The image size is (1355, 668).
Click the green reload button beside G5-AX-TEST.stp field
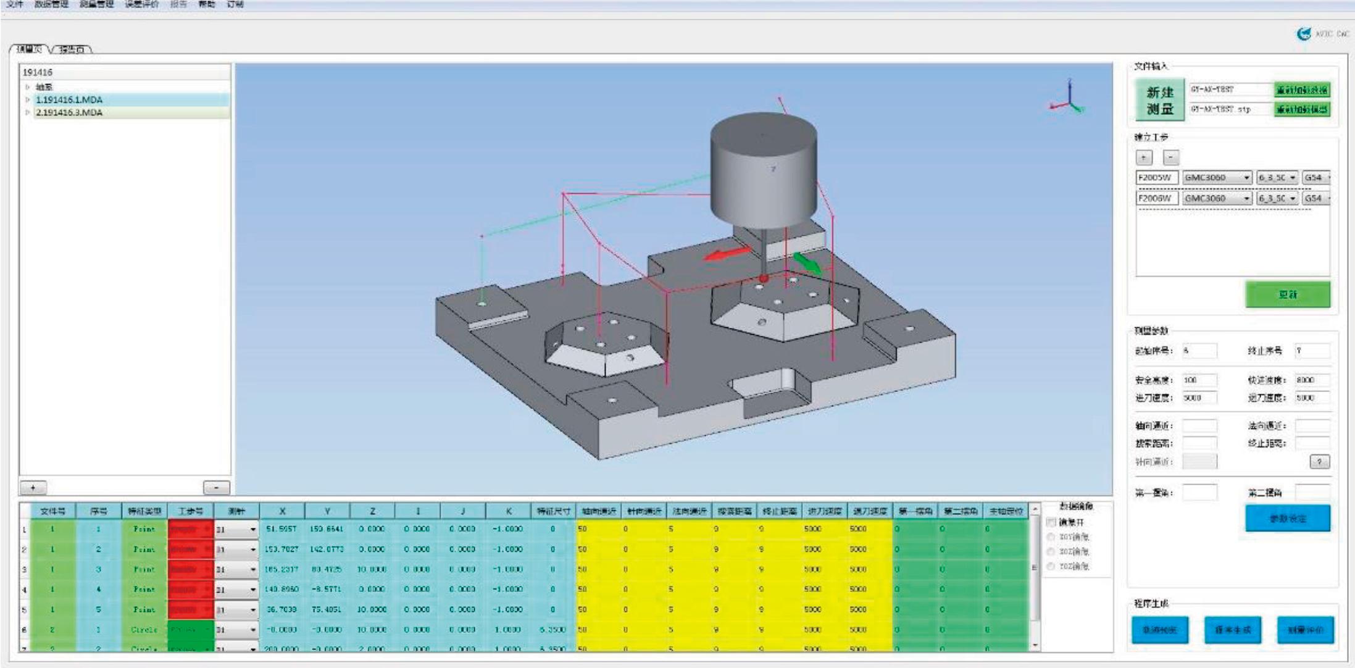tap(1301, 109)
